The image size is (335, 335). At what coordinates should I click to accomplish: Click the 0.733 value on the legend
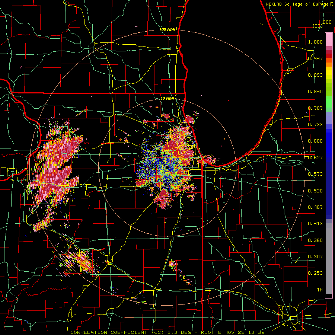click(x=315, y=125)
